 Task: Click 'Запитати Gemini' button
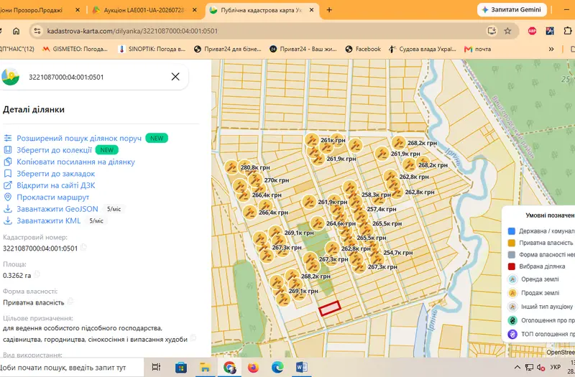[512, 10]
